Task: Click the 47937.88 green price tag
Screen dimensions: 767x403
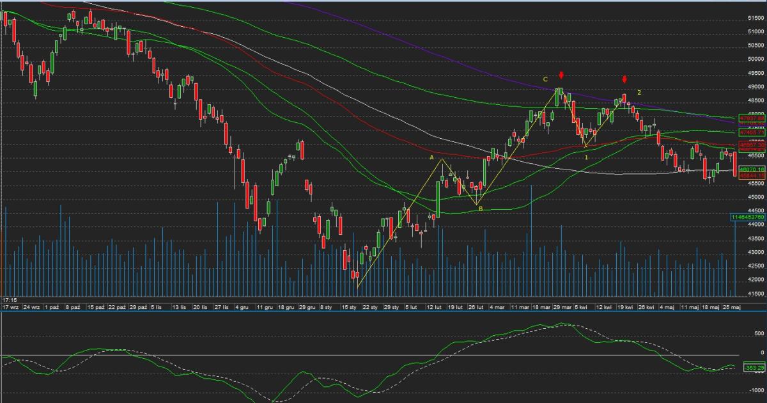Action: point(752,118)
